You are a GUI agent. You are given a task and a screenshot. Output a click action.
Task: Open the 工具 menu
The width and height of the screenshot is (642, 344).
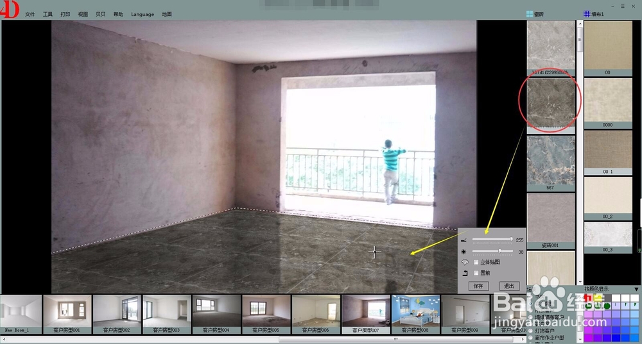click(48, 14)
